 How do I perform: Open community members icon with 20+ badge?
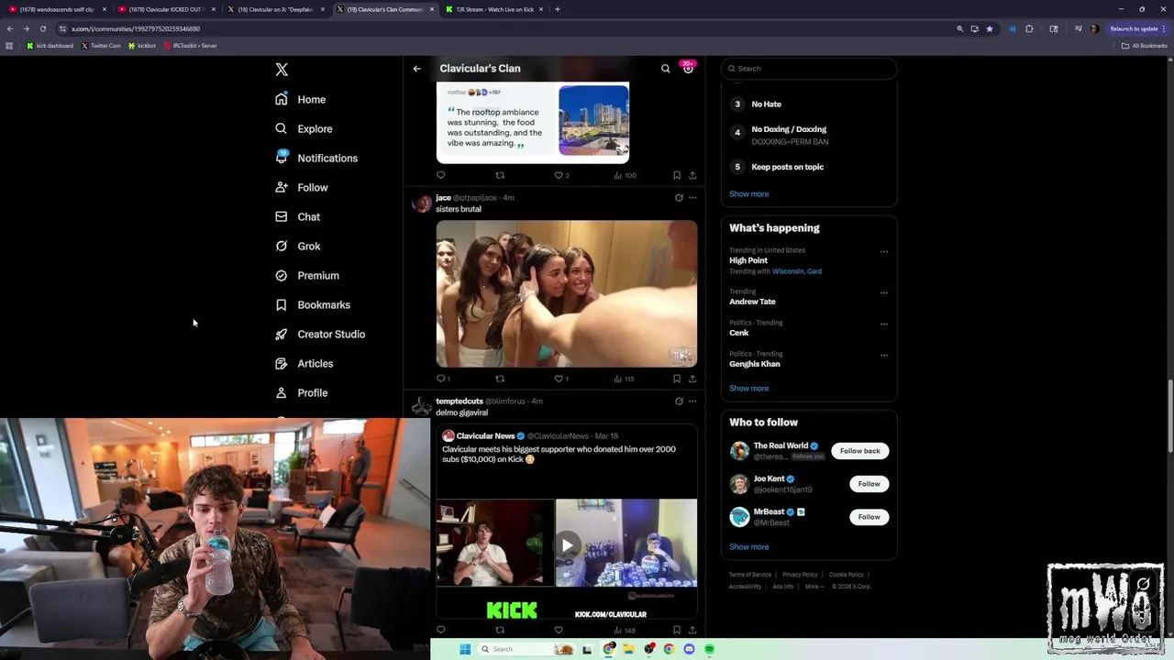pyautogui.click(x=688, y=68)
